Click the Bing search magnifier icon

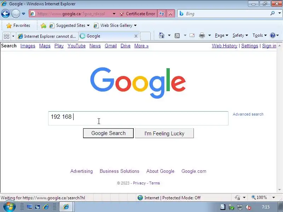[x=272, y=13]
